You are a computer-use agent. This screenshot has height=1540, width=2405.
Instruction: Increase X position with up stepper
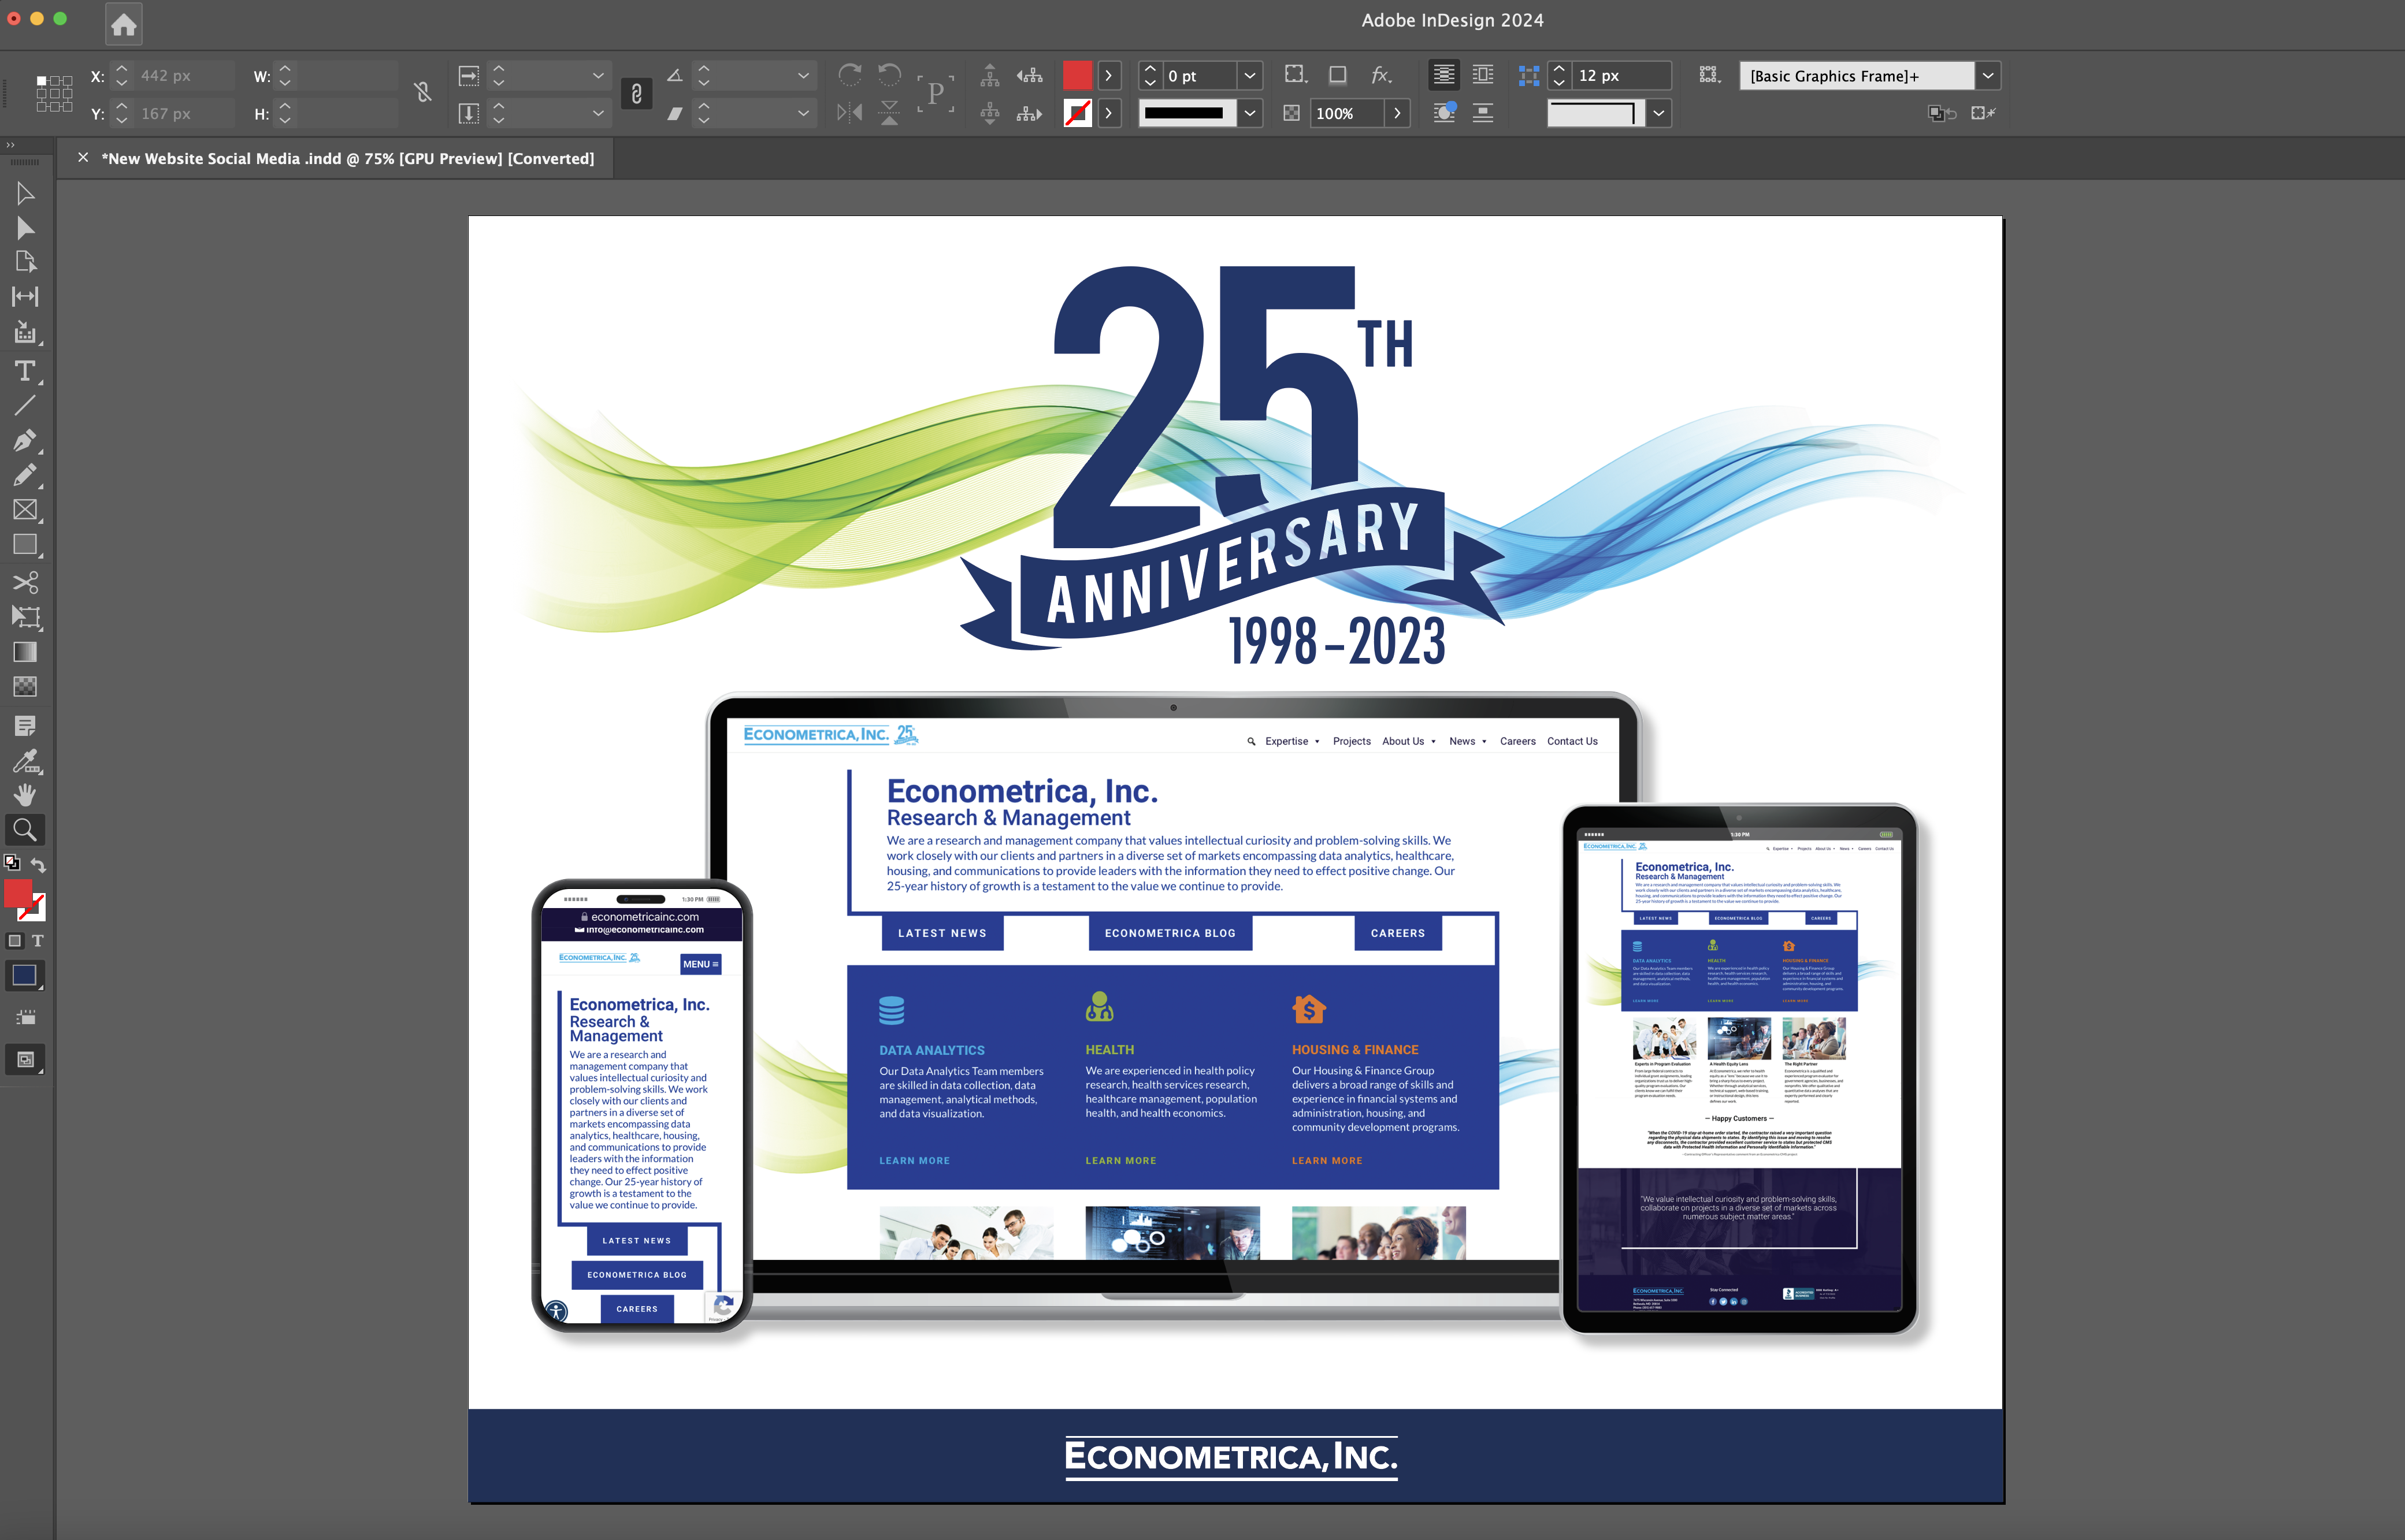[122, 68]
